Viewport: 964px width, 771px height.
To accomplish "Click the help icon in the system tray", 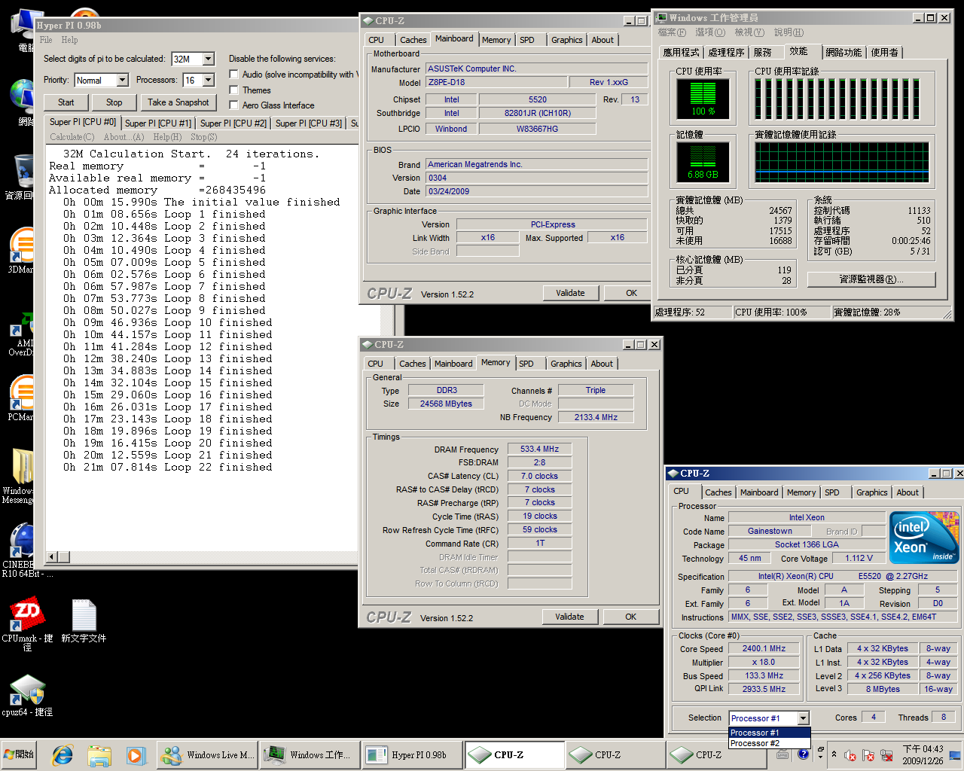I will point(803,753).
